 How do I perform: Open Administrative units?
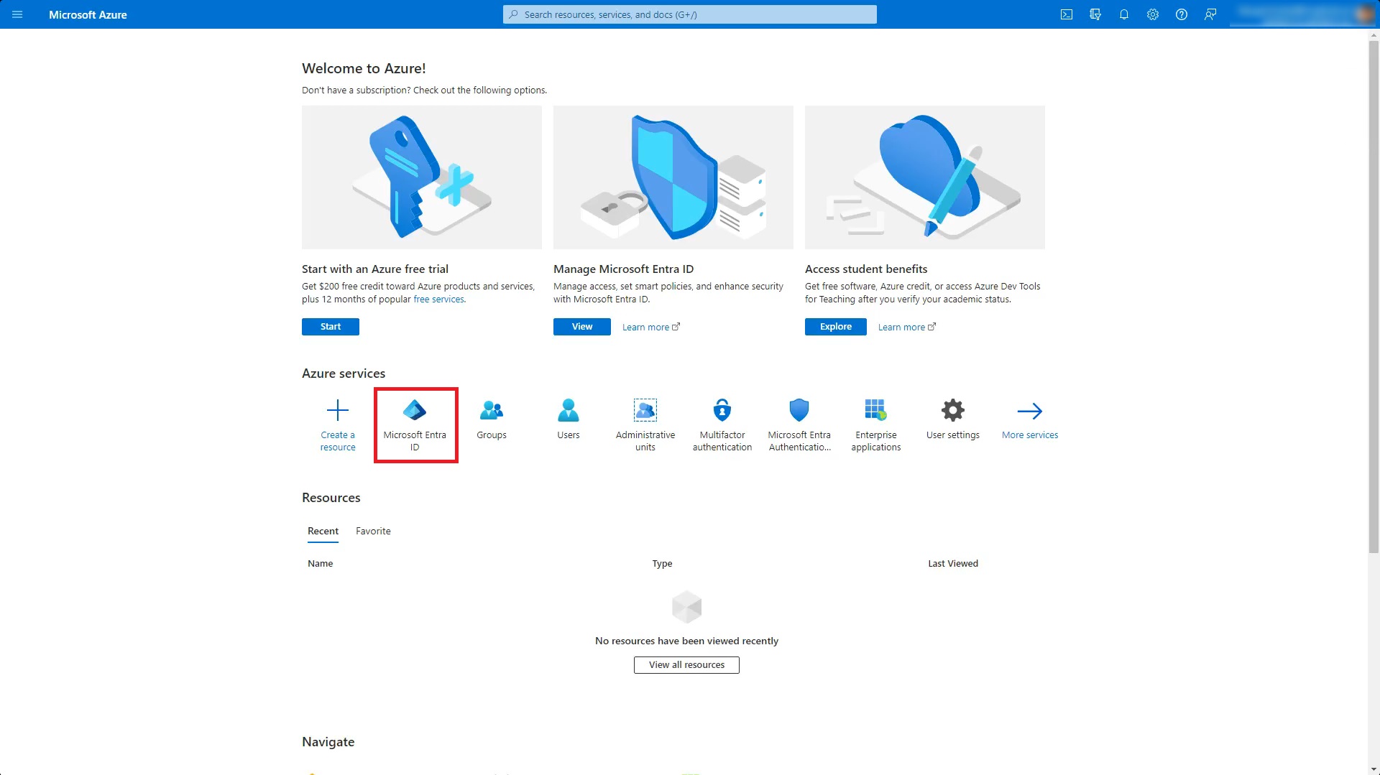coord(645,424)
